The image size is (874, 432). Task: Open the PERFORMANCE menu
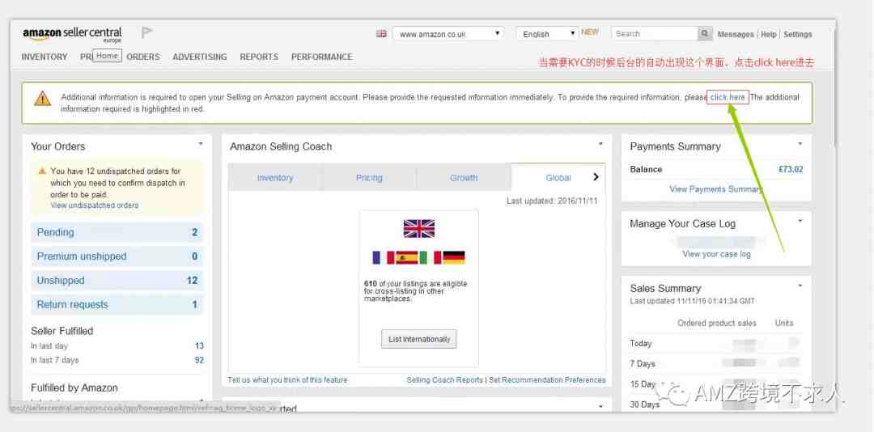click(x=321, y=57)
